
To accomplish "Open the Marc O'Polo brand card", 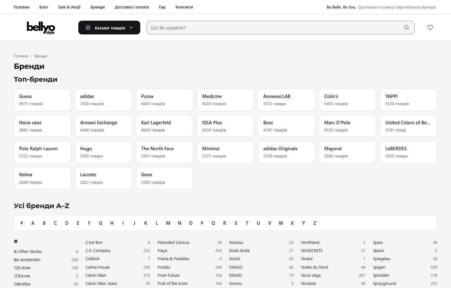I will pos(347,126).
